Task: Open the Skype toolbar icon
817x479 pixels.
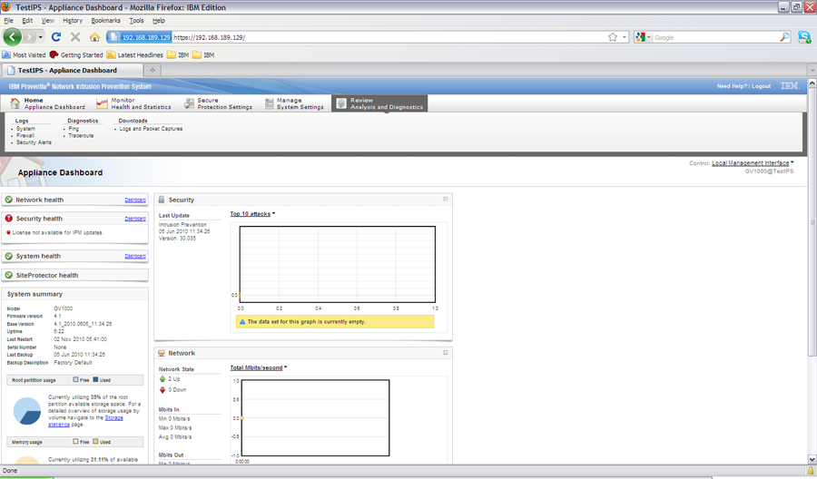Action: tap(804, 37)
